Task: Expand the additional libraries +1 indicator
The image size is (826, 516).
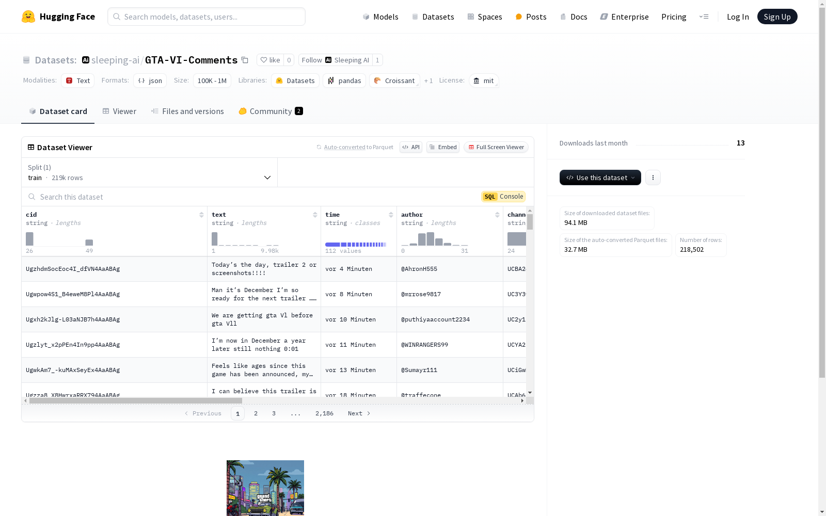Action: pyautogui.click(x=428, y=81)
